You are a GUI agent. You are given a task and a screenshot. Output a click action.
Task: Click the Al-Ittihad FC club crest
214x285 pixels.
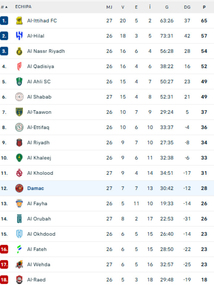[x=19, y=21]
